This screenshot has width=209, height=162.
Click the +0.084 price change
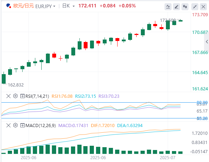tap(108, 6)
